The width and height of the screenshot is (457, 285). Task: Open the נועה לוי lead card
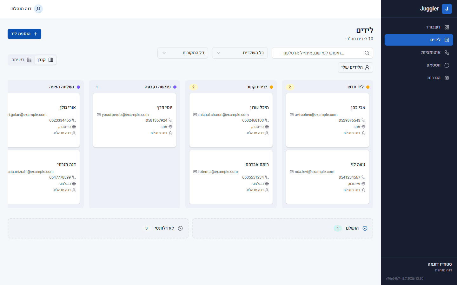(328, 177)
